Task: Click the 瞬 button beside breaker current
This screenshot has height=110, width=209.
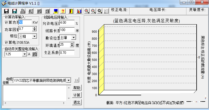Action: [35, 54]
